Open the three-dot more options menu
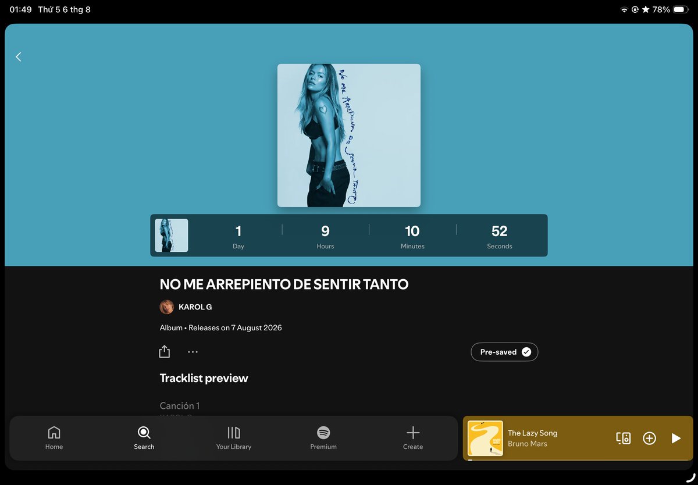 click(x=193, y=352)
